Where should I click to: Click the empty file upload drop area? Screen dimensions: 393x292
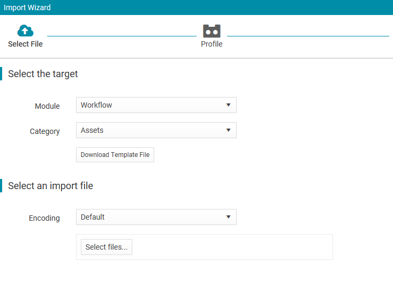pyautogui.click(x=232, y=247)
